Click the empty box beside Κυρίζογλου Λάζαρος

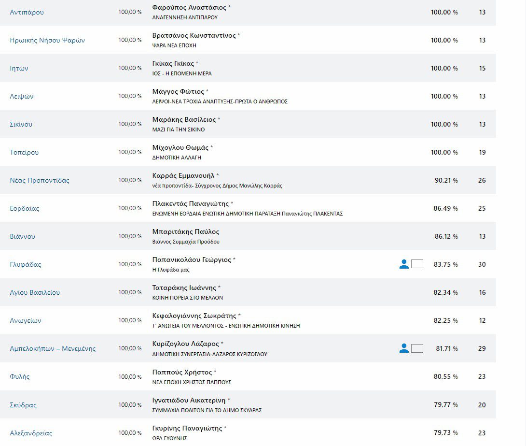click(x=417, y=348)
